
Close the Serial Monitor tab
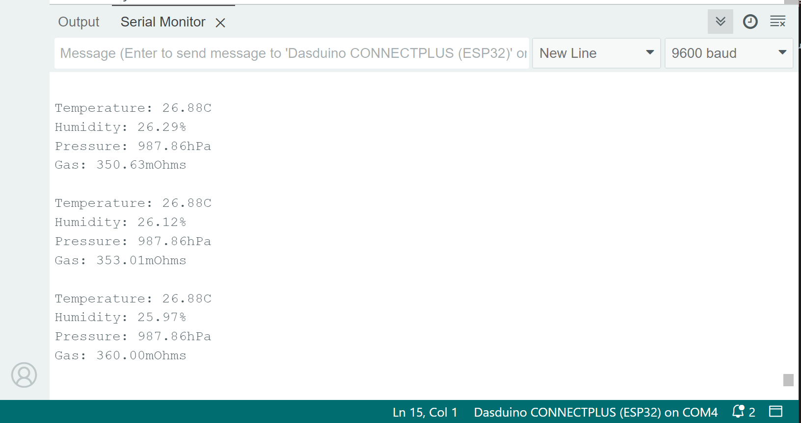pyautogui.click(x=220, y=23)
